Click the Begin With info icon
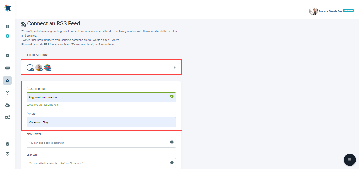359x169 pixels. tap(171, 143)
